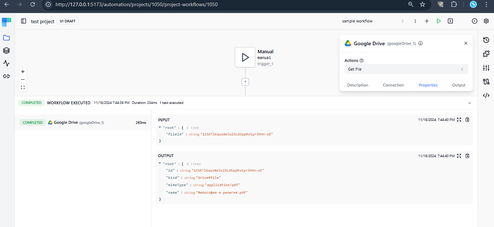This screenshot has width=494, height=227.
Task: Click the V1 DRAFT badge
Action: pos(68,21)
